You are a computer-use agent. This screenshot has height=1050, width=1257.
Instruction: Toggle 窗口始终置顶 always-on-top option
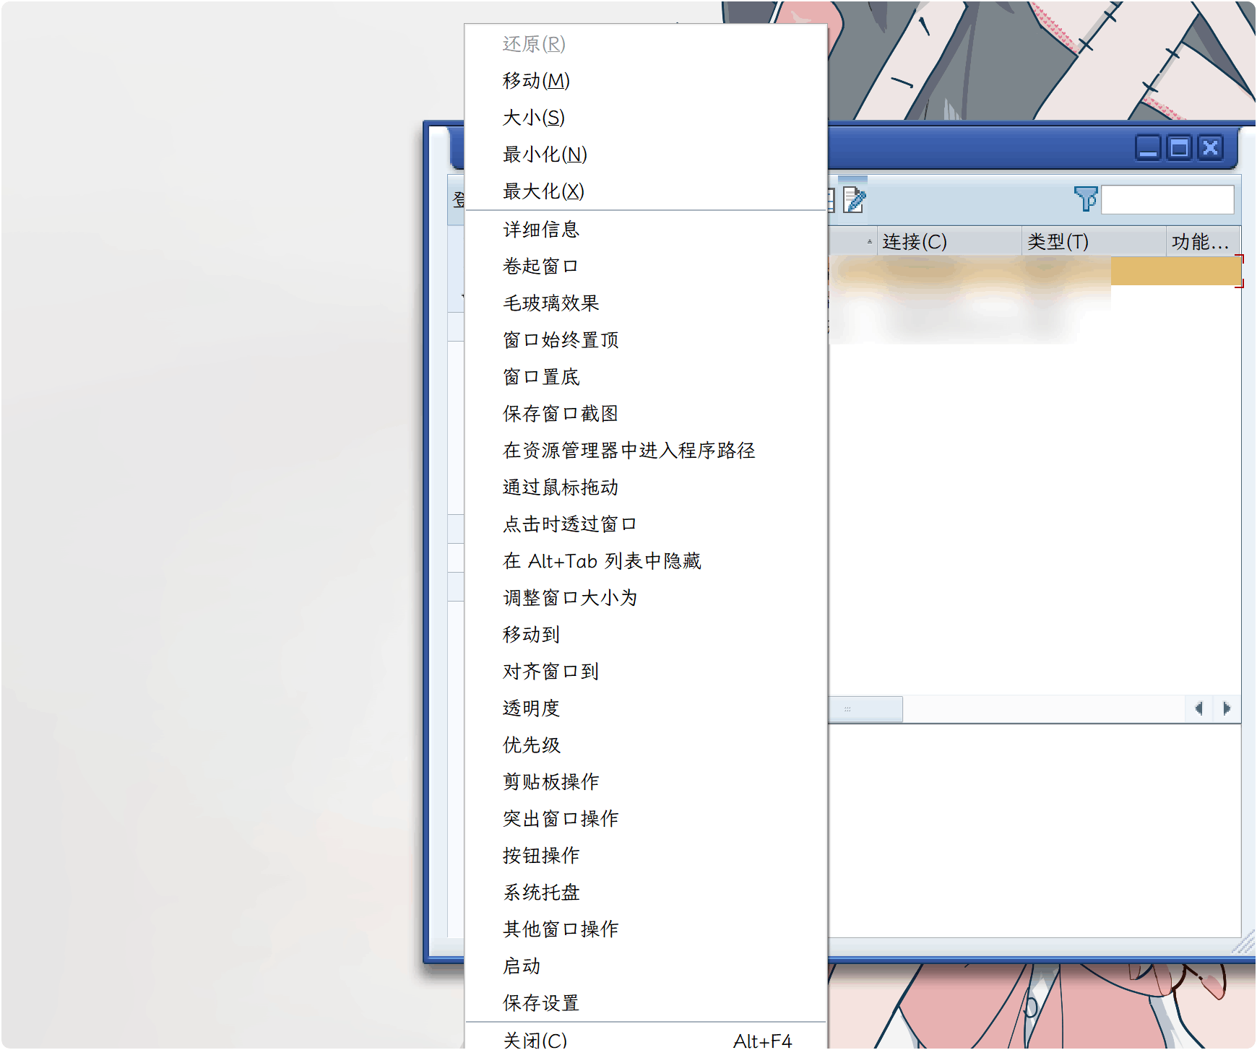[561, 340]
